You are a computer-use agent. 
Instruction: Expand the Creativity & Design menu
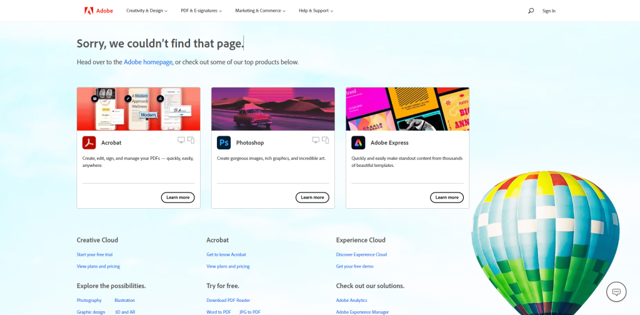coord(147,11)
